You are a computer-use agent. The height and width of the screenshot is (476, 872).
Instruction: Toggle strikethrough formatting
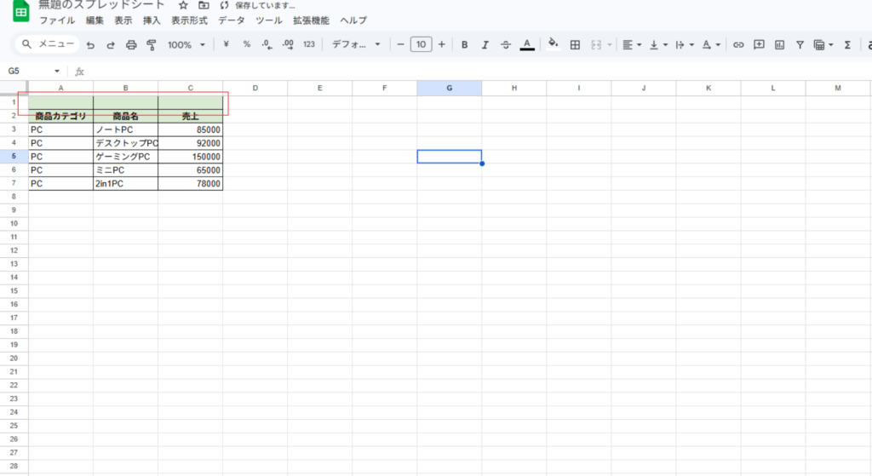coord(506,44)
